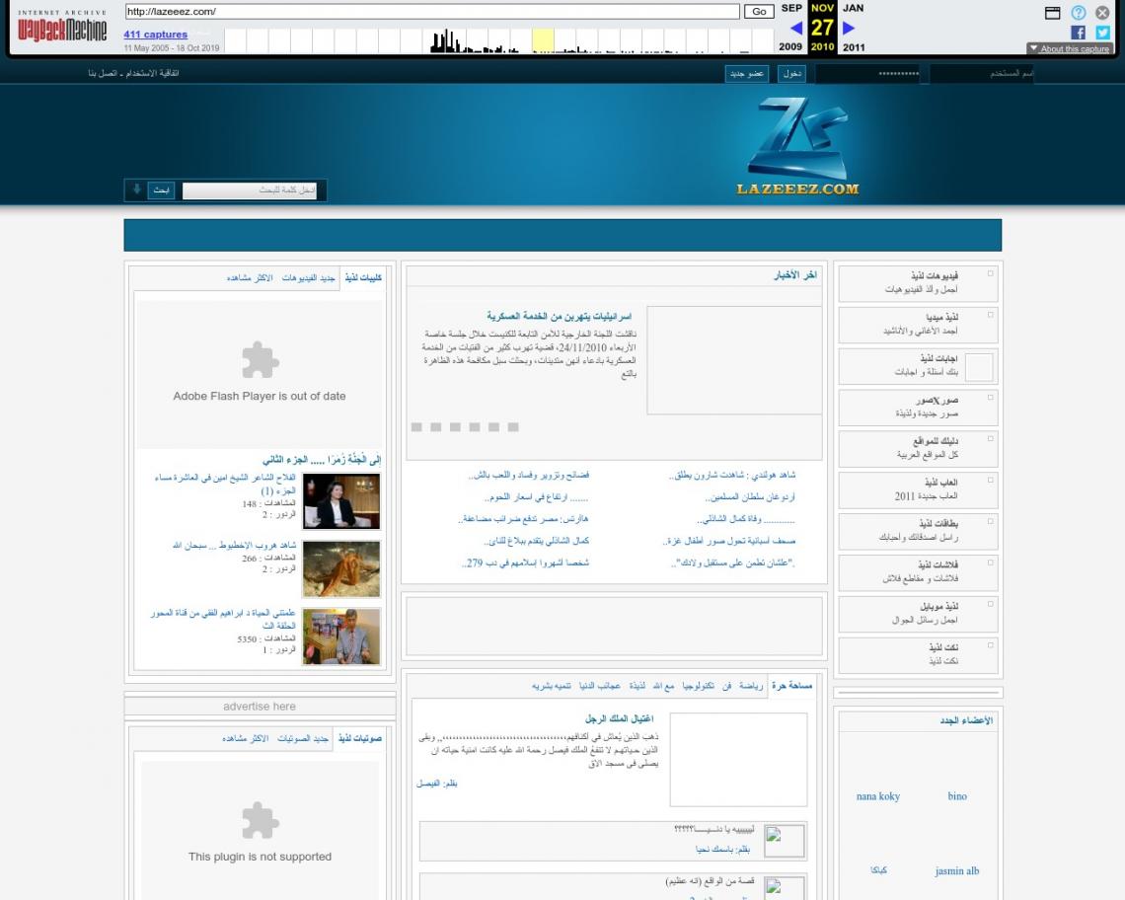
Task: Click square bullet beside فلاشات لذيذ
Action: tap(990, 562)
